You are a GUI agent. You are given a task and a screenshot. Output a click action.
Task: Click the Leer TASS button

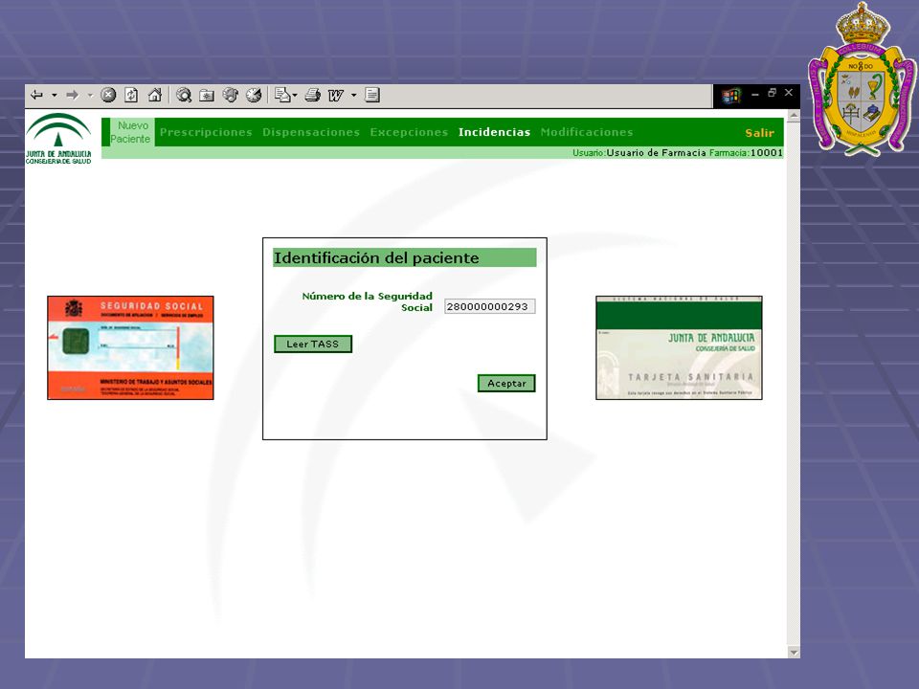click(x=313, y=344)
